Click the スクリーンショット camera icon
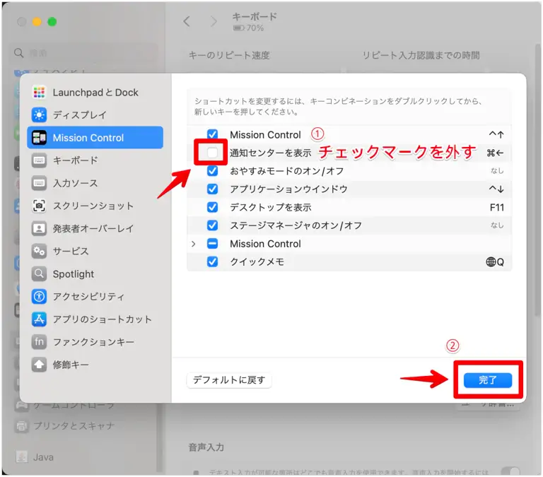The image size is (543, 477). pos(40,206)
